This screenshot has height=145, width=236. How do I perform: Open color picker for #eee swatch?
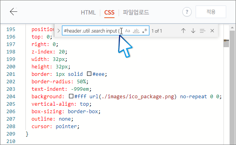[89, 74]
